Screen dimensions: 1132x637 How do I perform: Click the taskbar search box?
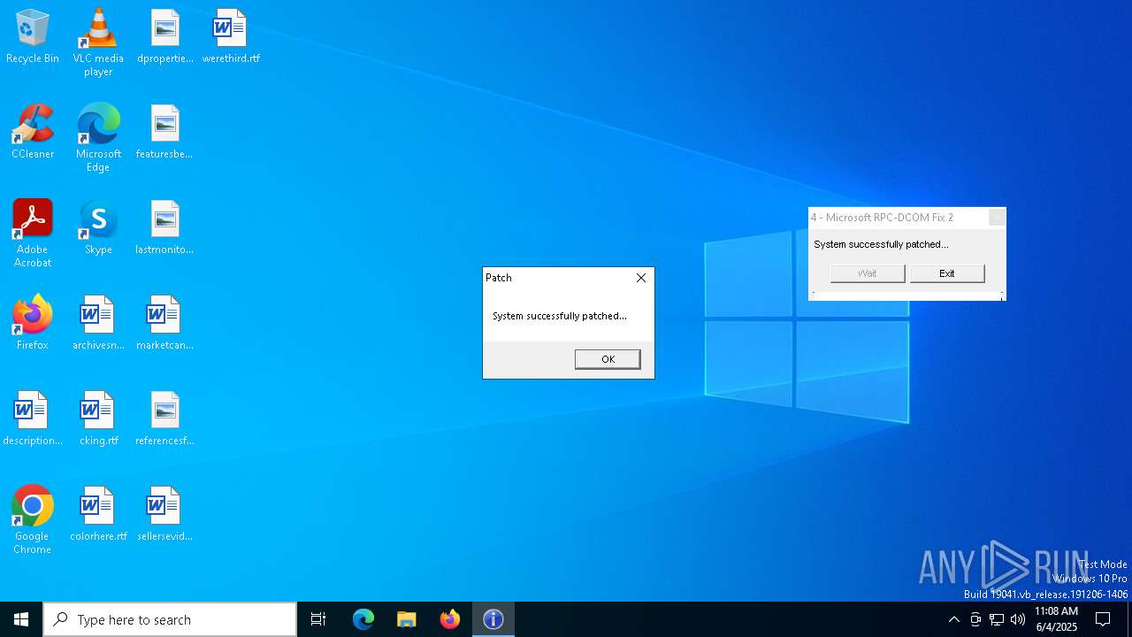pyautogui.click(x=170, y=619)
